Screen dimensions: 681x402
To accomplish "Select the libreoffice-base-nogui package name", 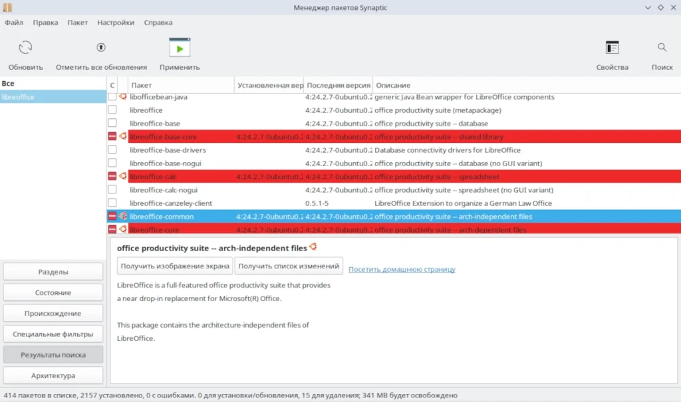I will pyautogui.click(x=165, y=163).
